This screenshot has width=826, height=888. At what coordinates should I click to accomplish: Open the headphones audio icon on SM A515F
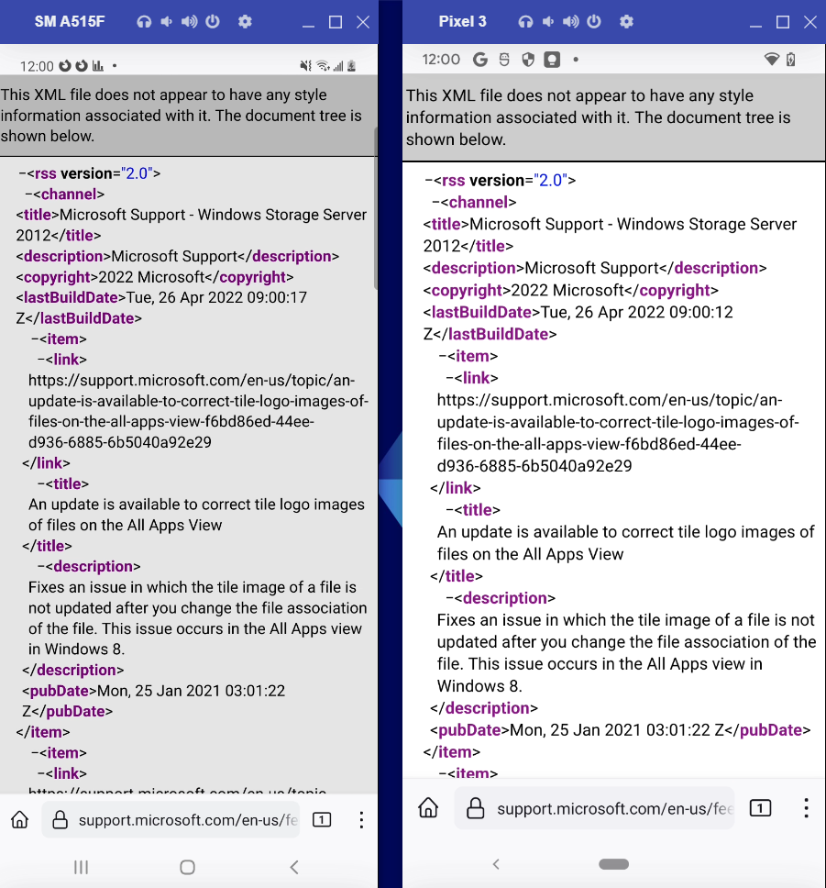point(144,21)
